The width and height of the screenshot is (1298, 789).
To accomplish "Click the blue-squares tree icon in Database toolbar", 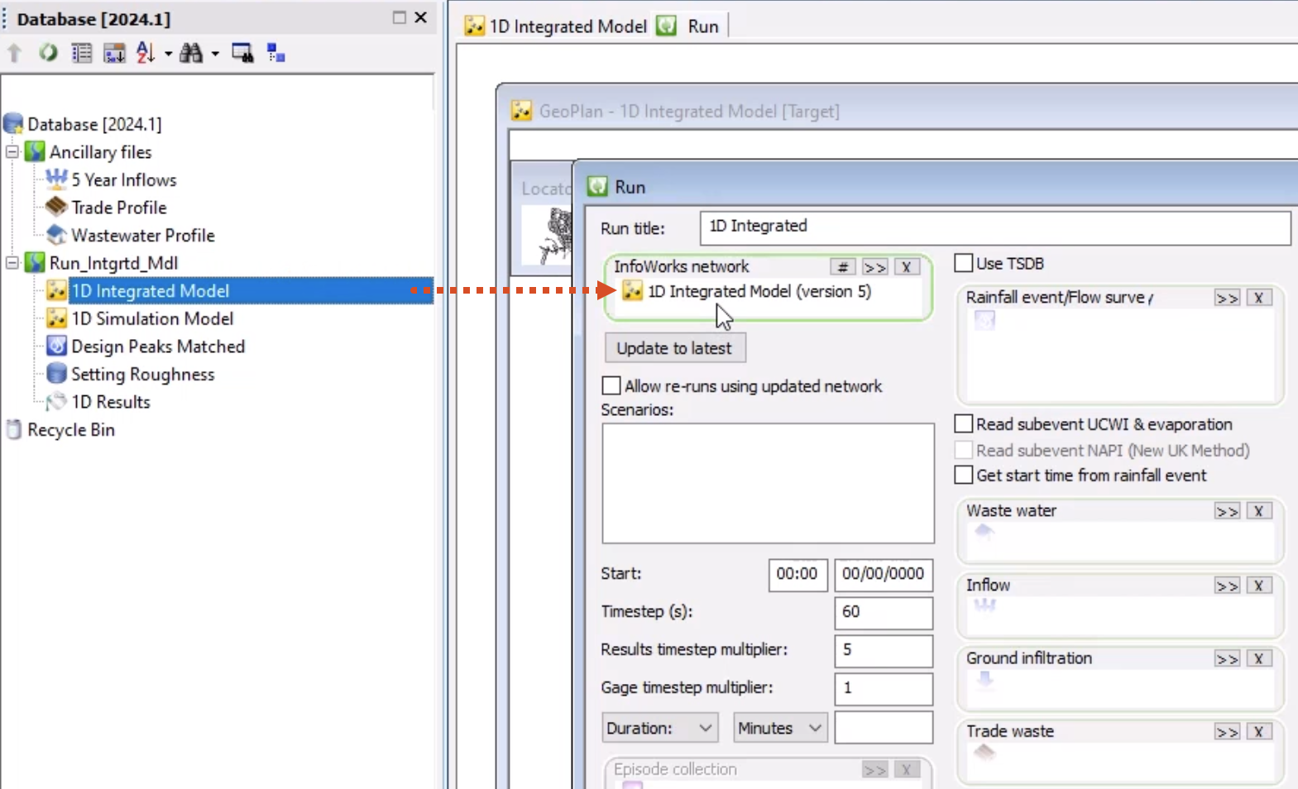I will (x=276, y=53).
